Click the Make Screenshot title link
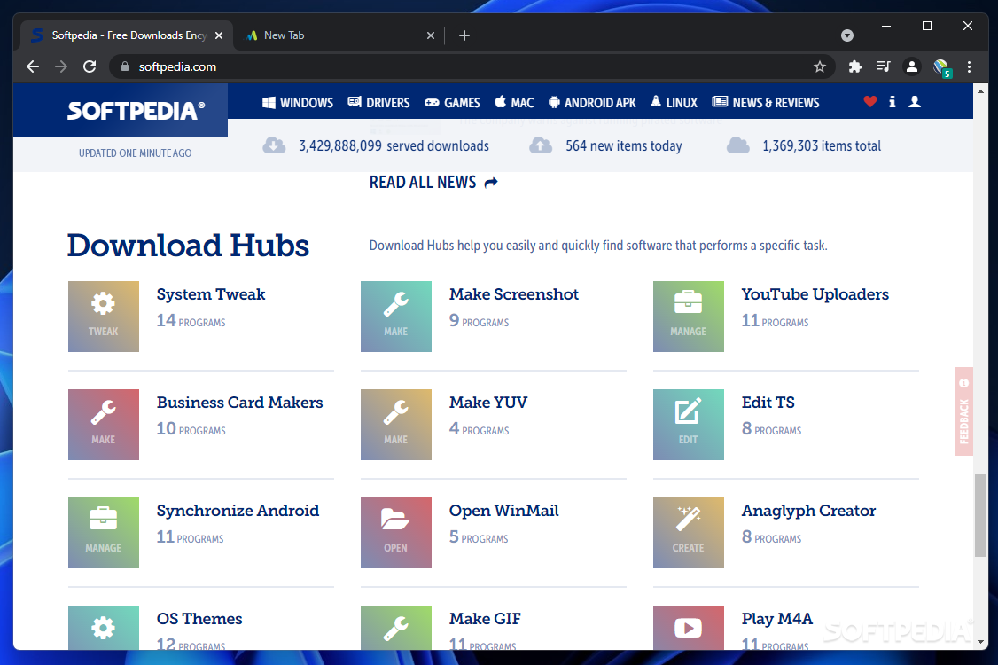Screen dimensions: 998x665 [514, 294]
